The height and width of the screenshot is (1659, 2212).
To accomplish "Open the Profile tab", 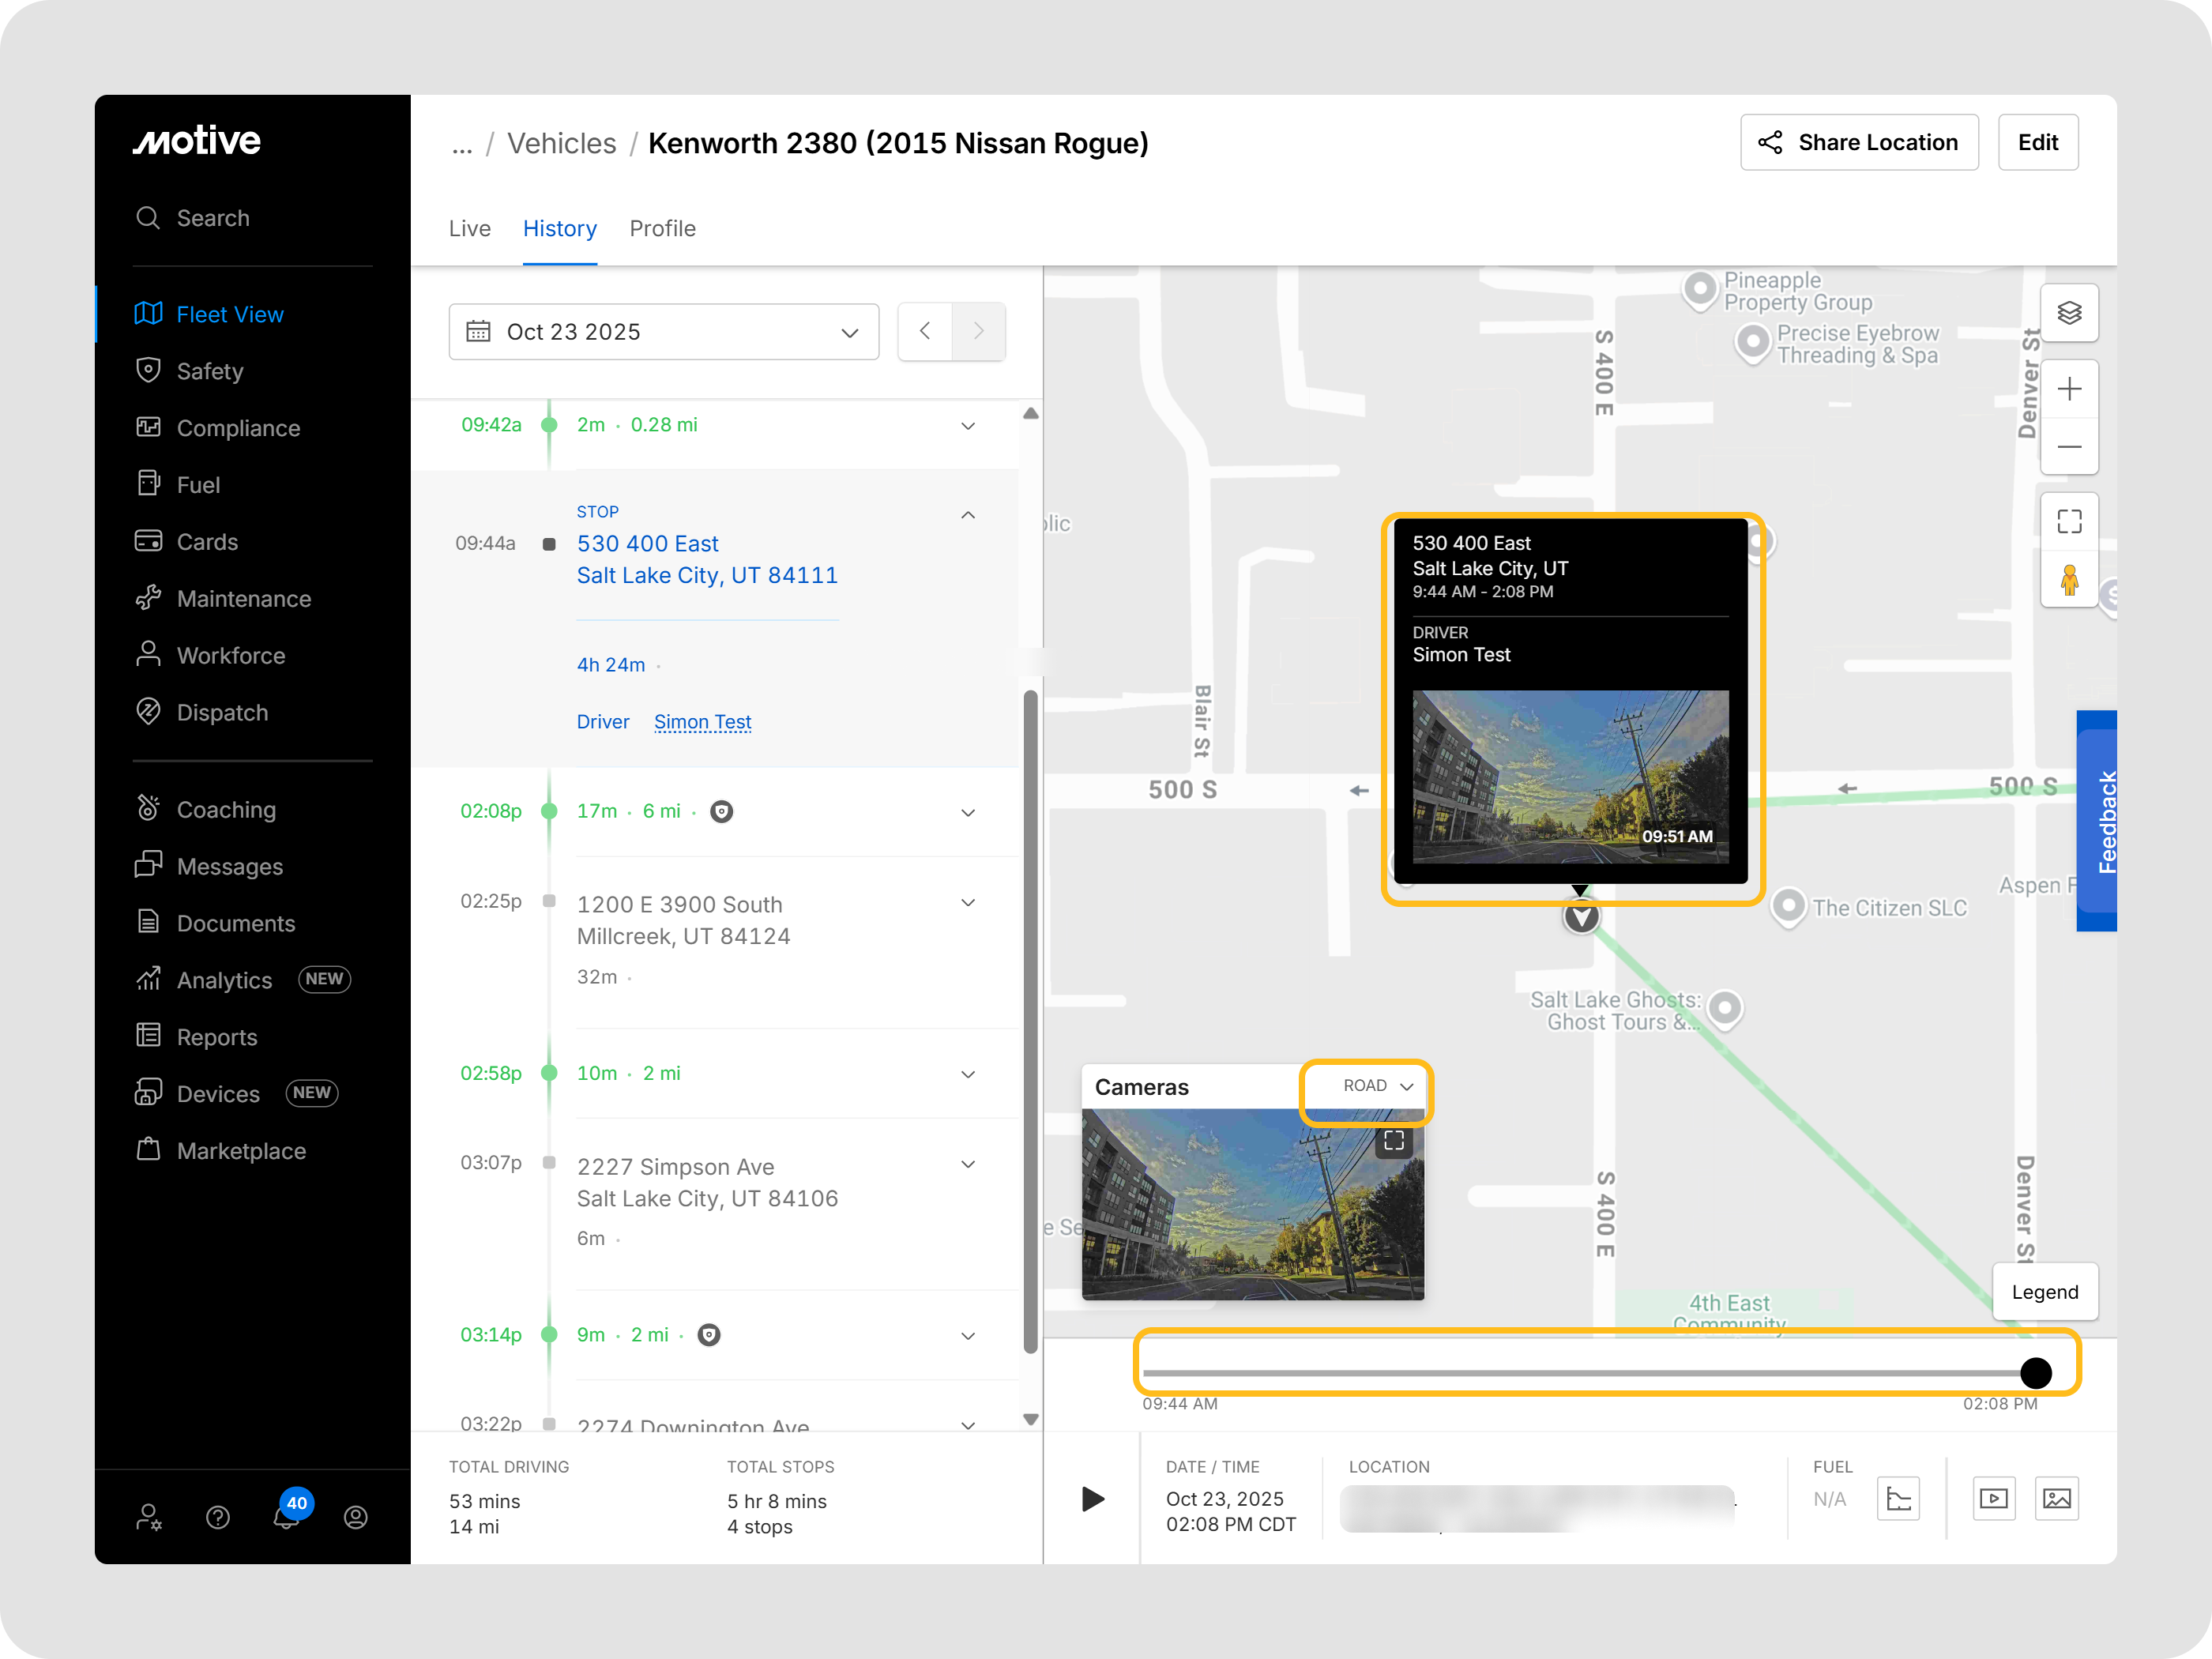I will pos(662,229).
